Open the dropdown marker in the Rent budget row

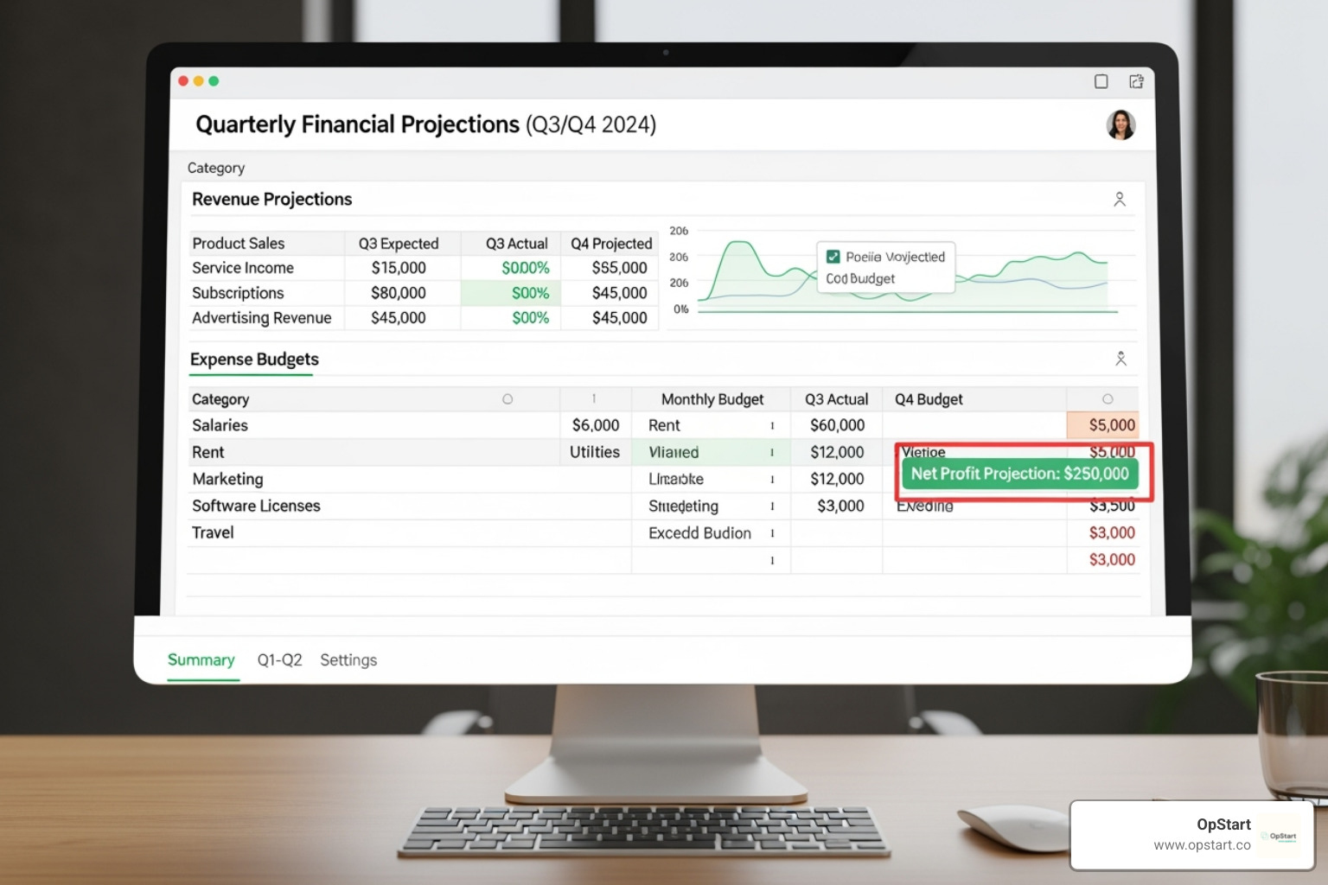click(772, 426)
